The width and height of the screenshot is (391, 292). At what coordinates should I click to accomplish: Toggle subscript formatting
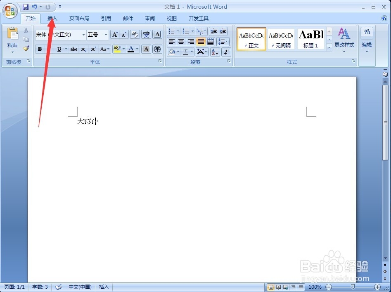84,49
